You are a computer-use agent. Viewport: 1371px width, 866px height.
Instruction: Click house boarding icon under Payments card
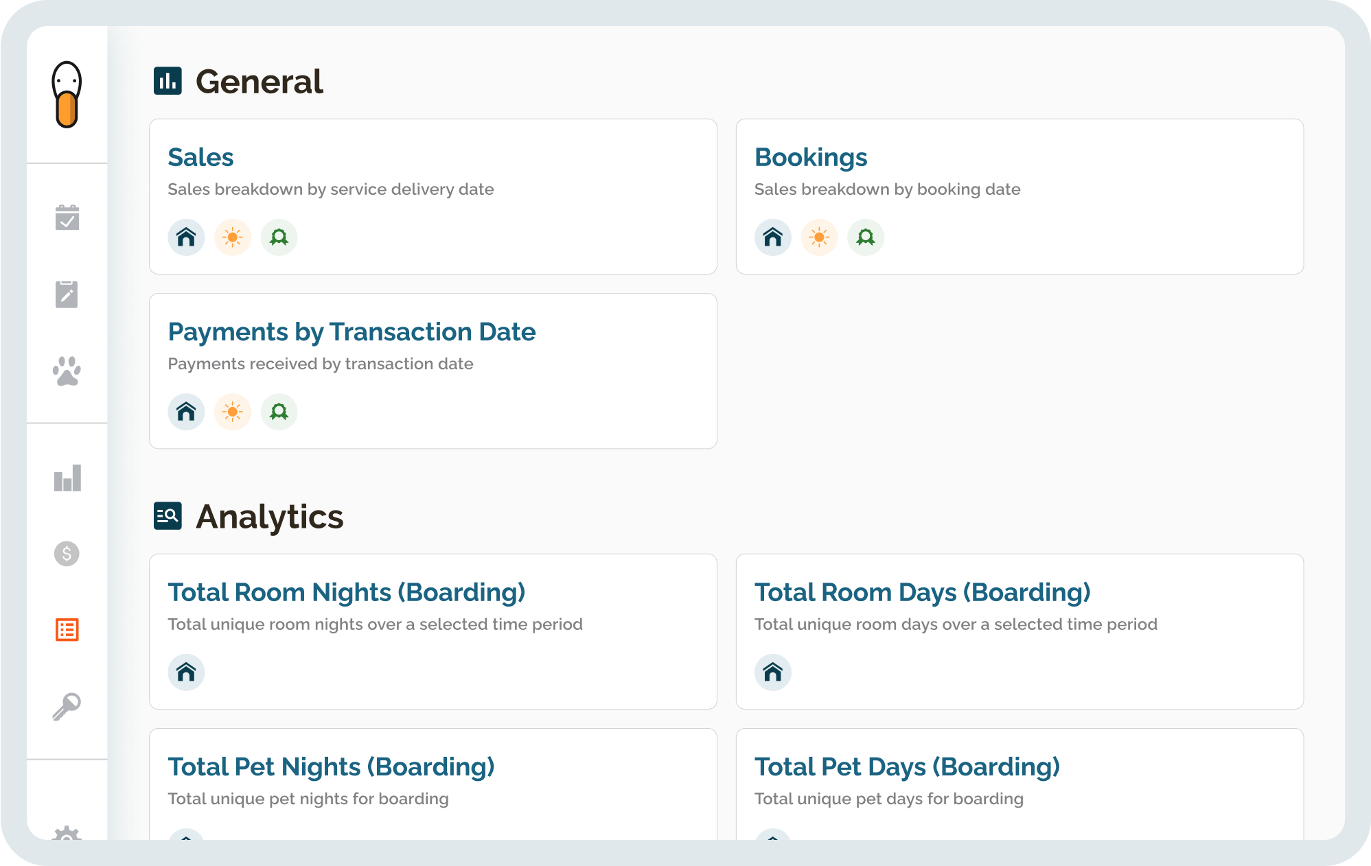point(186,412)
